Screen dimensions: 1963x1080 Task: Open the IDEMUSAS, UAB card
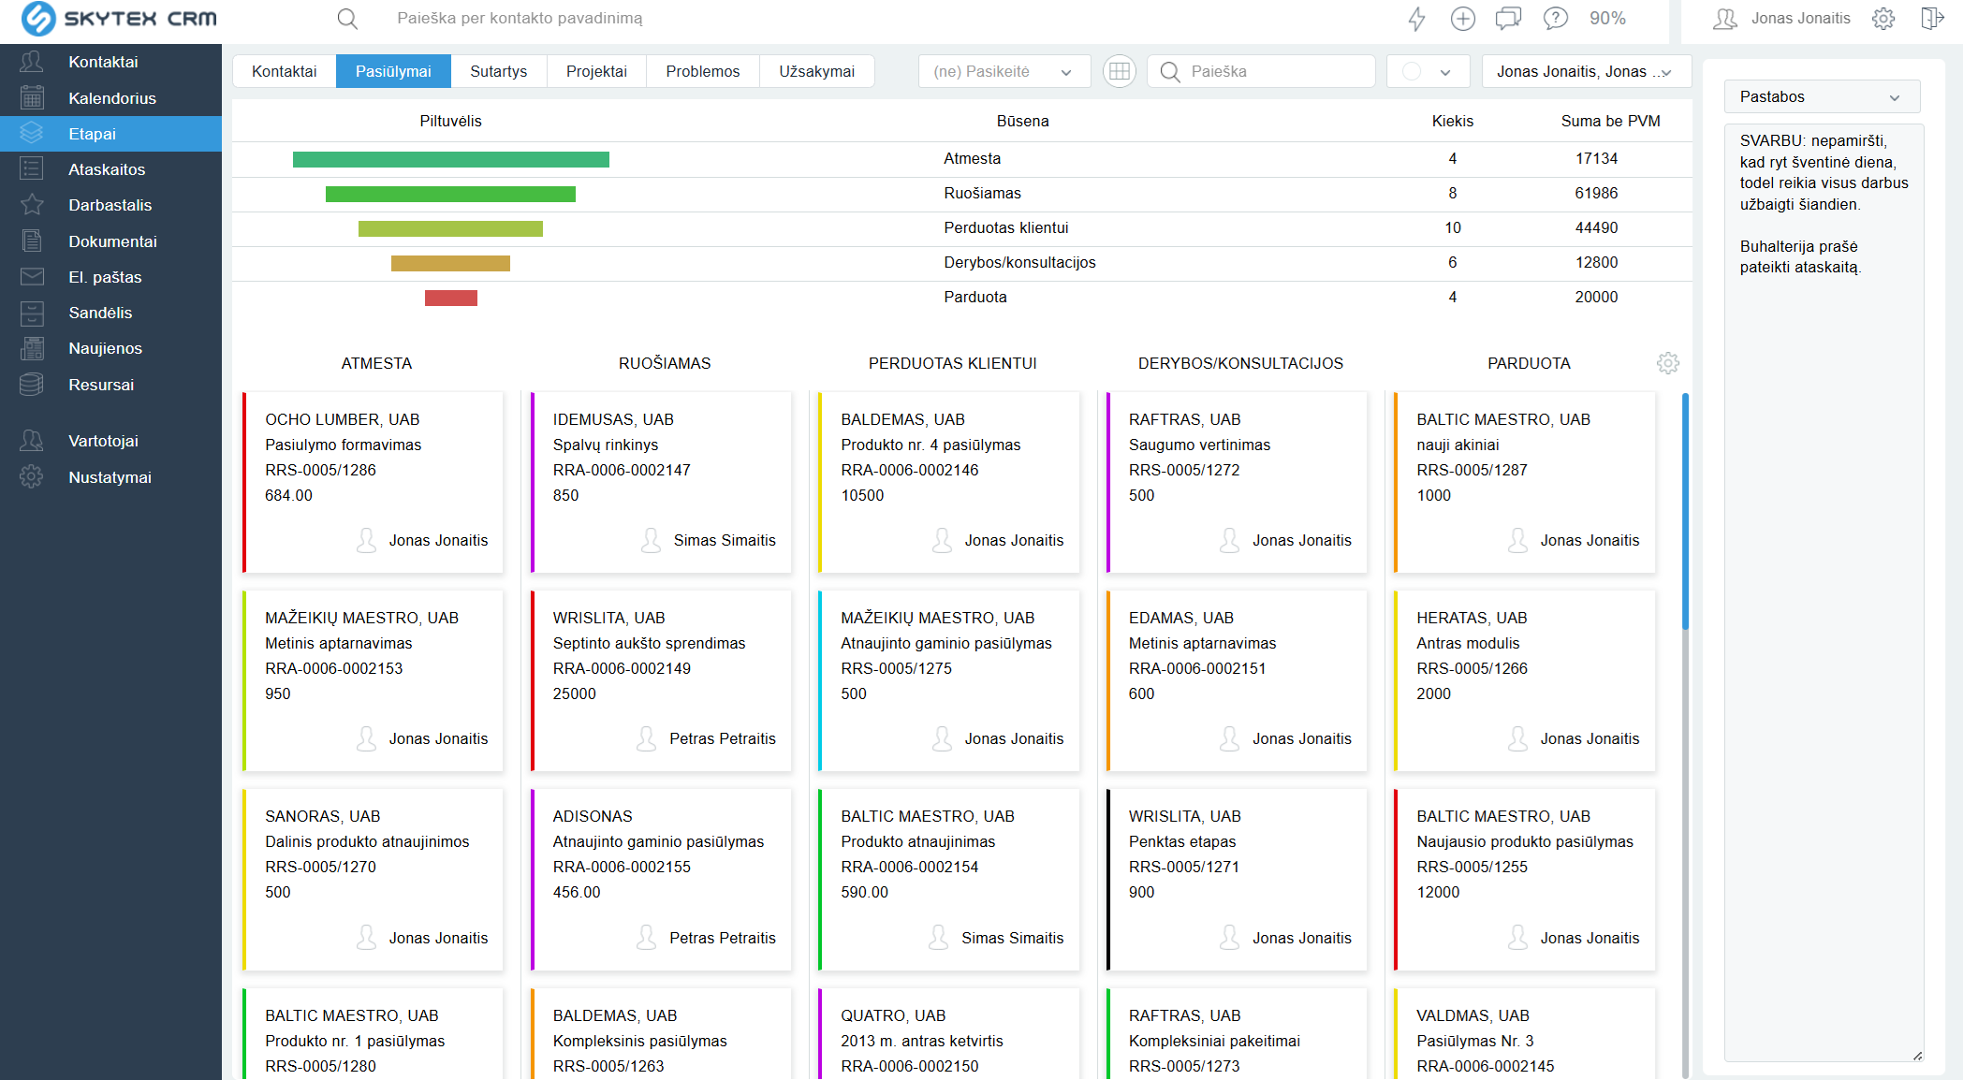click(661, 482)
